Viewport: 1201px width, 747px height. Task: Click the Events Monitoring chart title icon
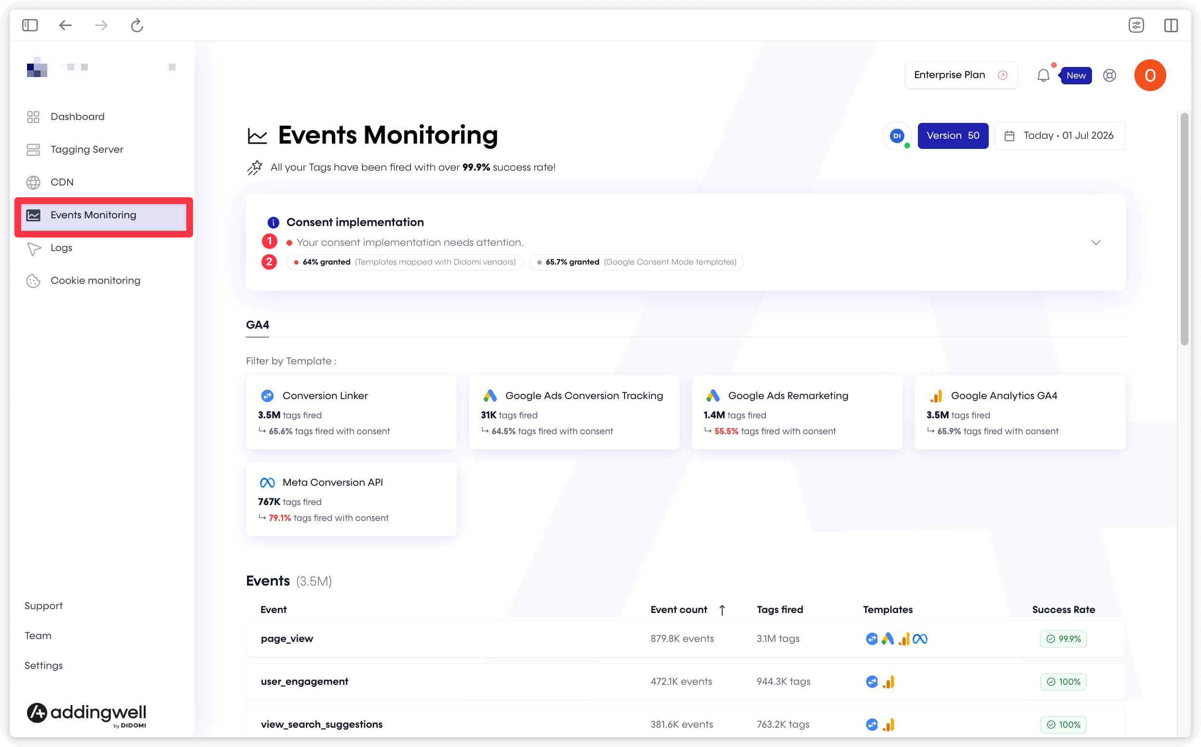[257, 136]
